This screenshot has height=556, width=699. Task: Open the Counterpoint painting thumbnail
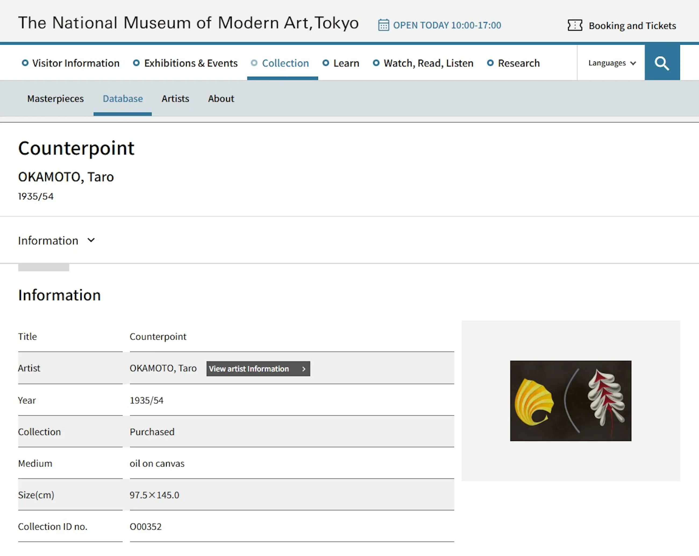(570, 400)
